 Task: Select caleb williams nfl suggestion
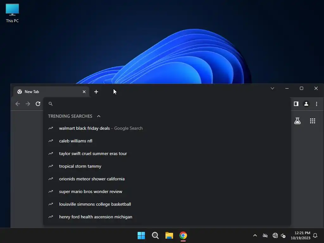167,141
